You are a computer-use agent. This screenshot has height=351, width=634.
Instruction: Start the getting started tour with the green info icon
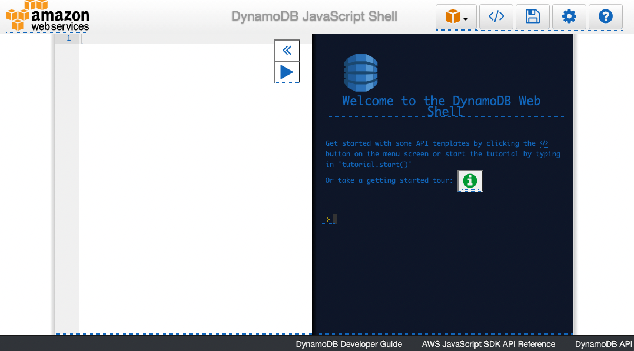[x=470, y=180]
